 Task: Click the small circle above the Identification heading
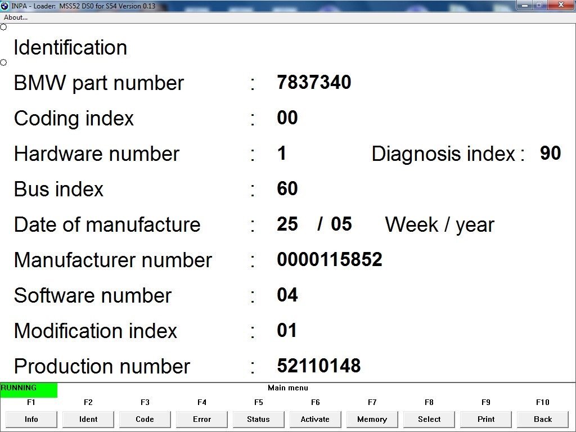[3, 27]
